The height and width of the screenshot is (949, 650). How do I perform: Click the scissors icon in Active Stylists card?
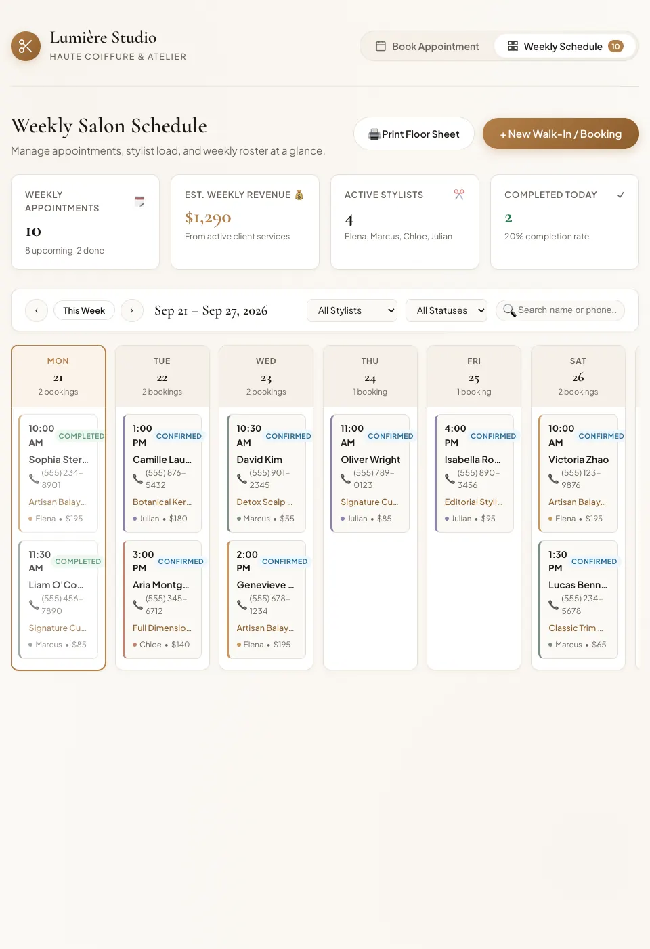(459, 195)
